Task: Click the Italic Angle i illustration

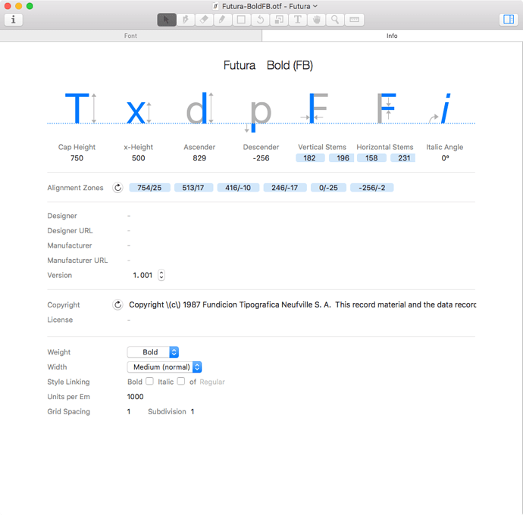Action: (x=440, y=109)
